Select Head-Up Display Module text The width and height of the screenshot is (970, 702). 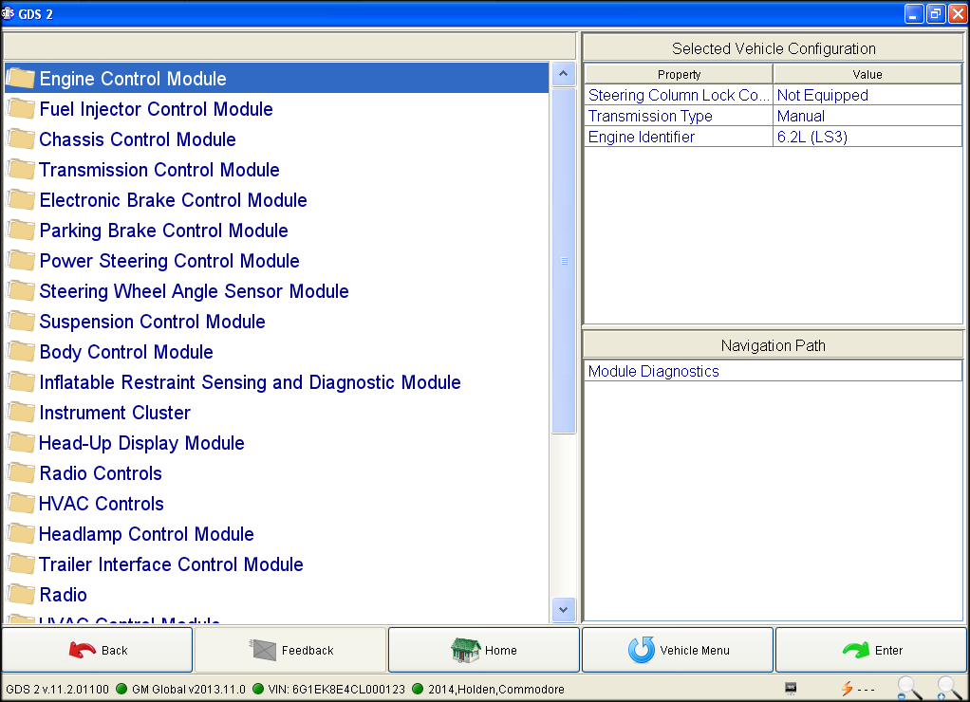point(141,442)
